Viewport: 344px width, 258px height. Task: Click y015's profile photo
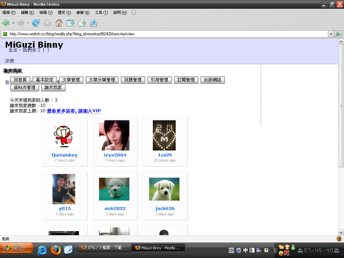point(63,189)
